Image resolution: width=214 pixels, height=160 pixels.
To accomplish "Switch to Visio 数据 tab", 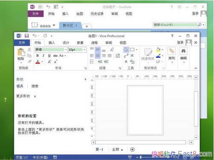I will 80,43.
